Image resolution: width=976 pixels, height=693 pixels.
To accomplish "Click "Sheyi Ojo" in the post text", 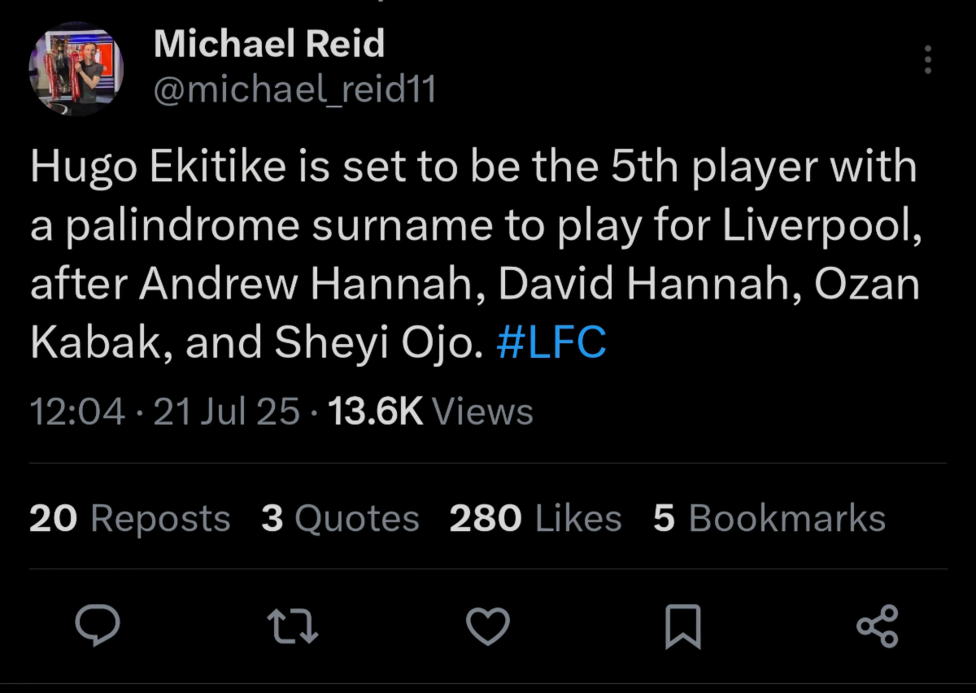I will click(373, 343).
